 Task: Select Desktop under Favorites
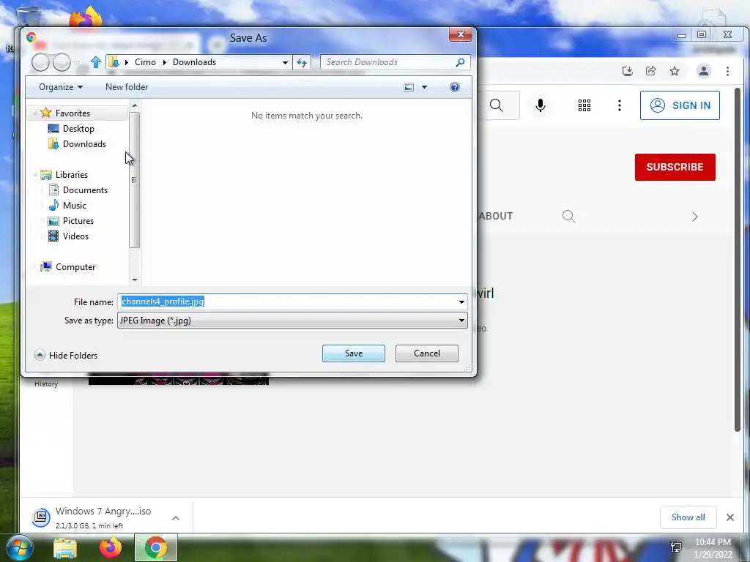[78, 129]
